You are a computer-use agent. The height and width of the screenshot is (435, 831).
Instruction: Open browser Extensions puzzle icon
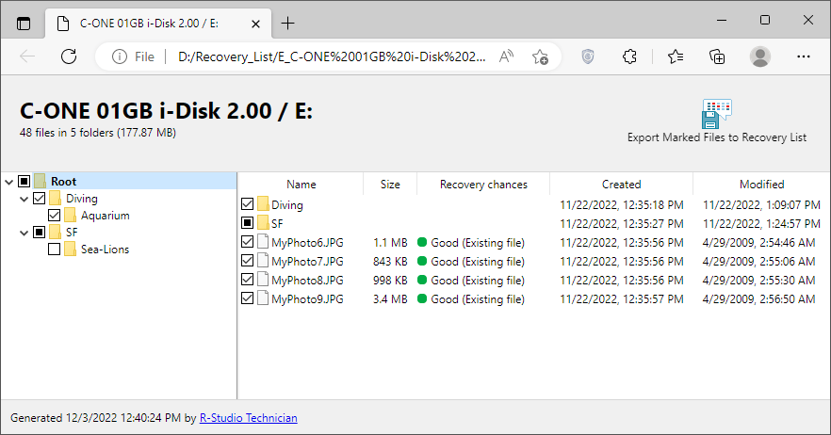point(630,56)
